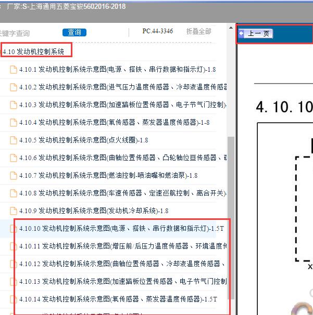Open 4.10.13 加速踏板位置传感器 1.5T diagram

click(x=123, y=282)
